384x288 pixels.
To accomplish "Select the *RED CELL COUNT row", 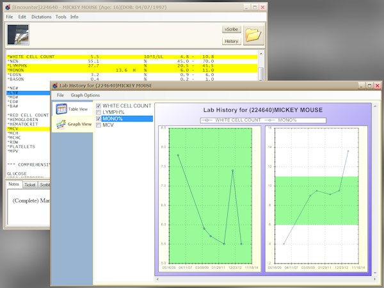I will 28,115.
